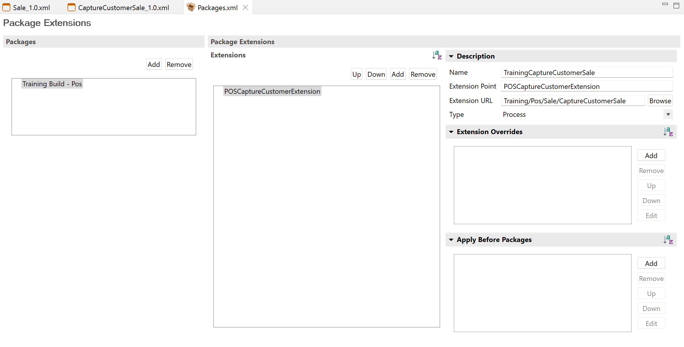
Task: Add an Extension Override entry
Action: 651,155
